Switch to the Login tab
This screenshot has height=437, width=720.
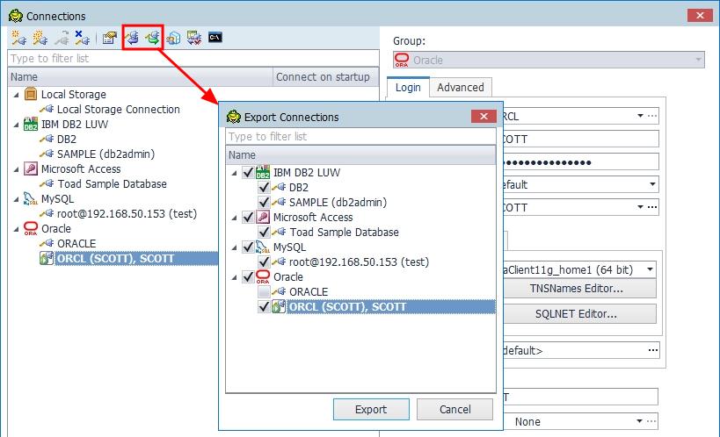tap(408, 88)
